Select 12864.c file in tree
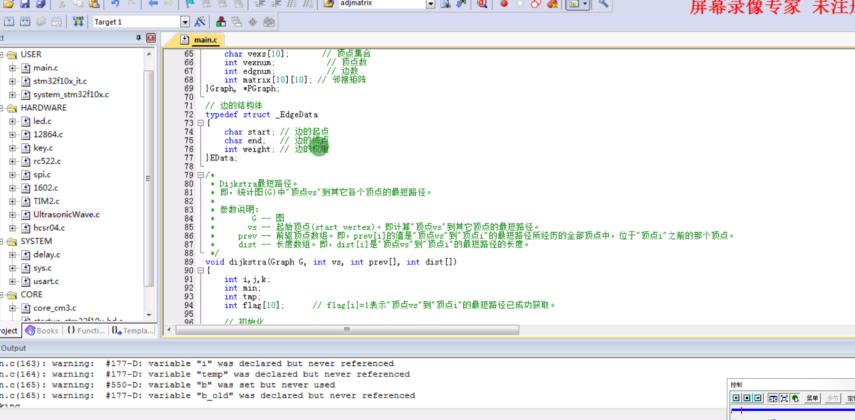 point(48,134)
